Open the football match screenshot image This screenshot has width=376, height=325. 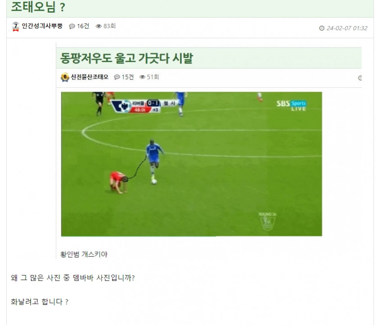click(x=191, y=164)
